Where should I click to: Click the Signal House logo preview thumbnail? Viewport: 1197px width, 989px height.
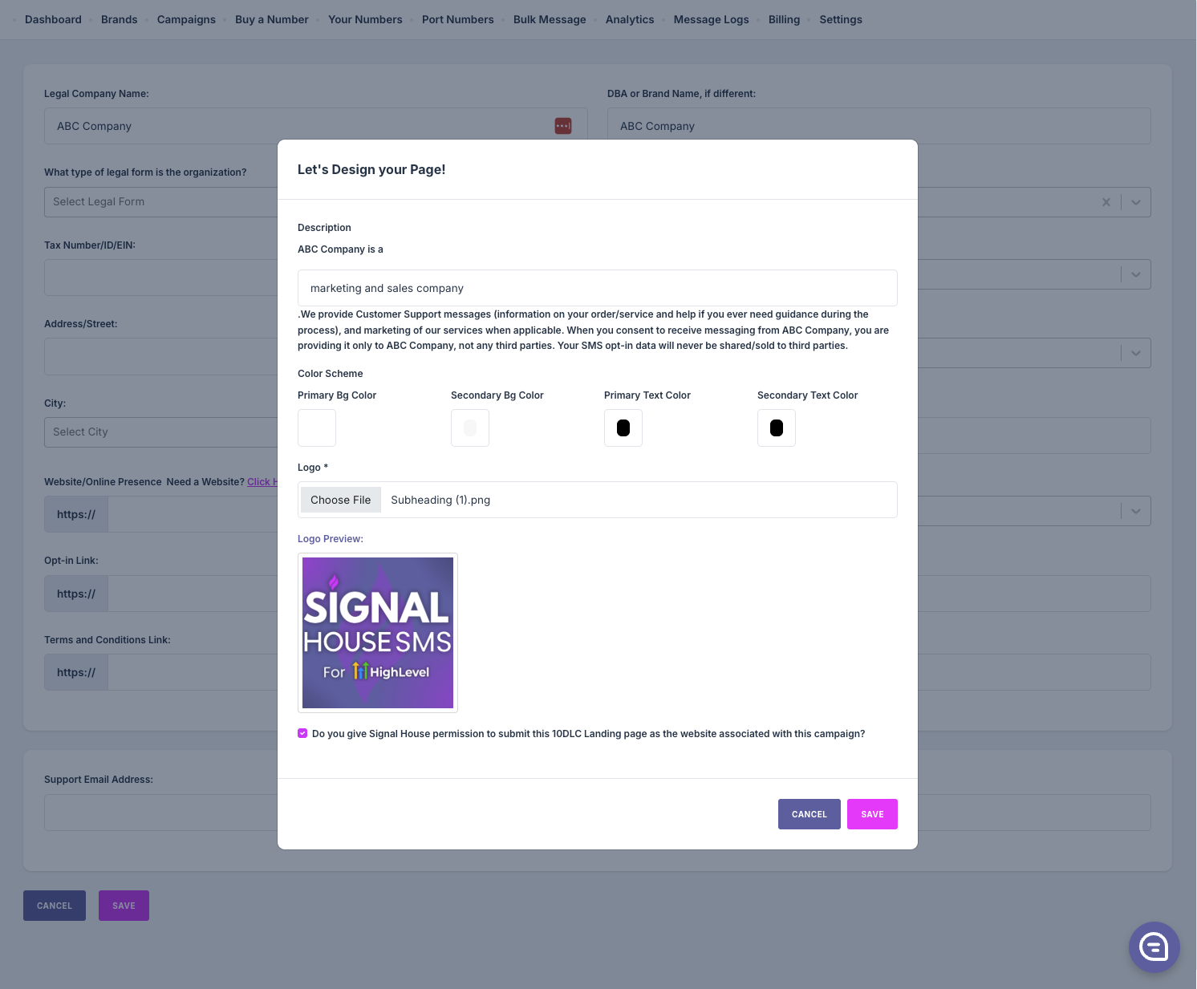378,633
